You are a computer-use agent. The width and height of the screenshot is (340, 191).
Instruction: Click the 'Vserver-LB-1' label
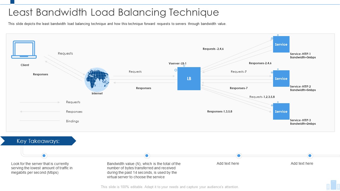tap(177, 63)
